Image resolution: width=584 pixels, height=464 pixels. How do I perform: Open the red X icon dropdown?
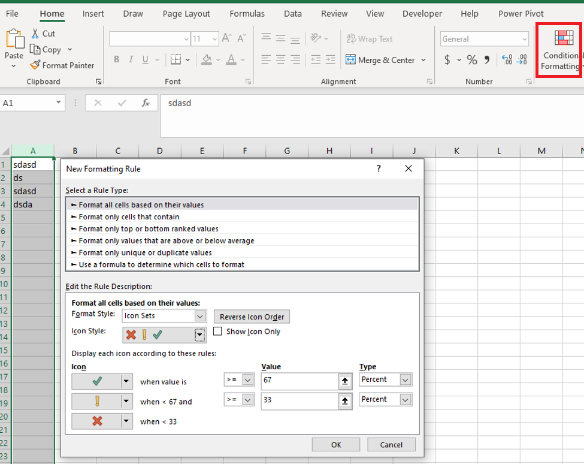point(126,421)
